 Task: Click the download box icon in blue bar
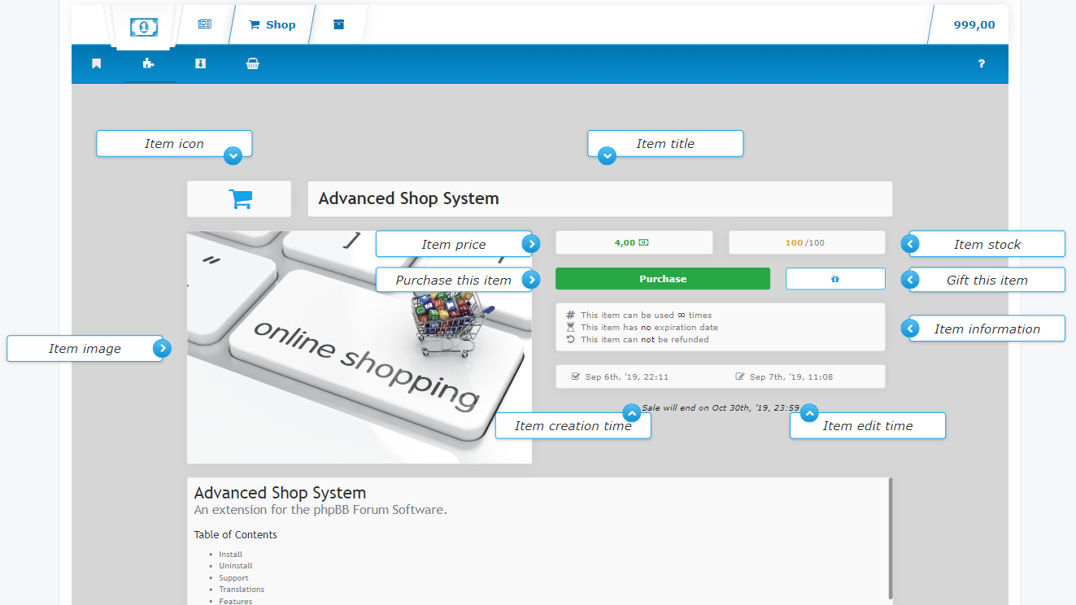[200, 63]
